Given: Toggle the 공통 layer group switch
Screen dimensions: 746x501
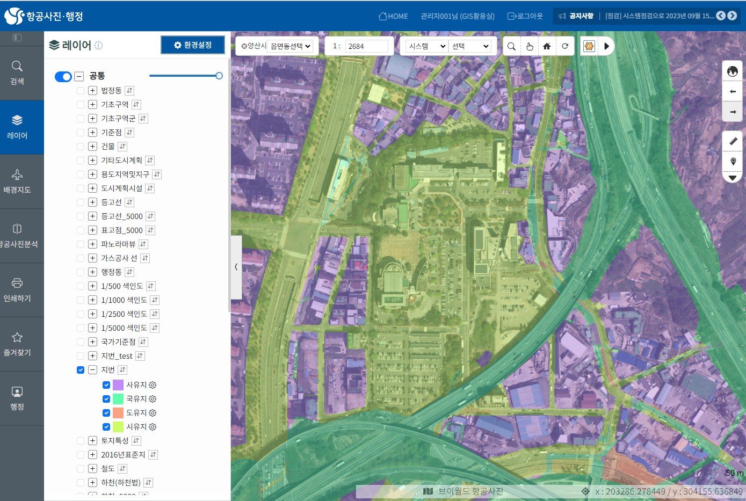Looking at the screenshot, I should 63,77.
